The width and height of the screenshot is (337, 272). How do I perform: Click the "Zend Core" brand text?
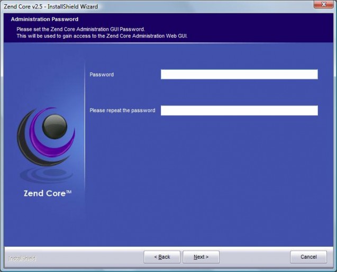pyautogui.click(x=48, y=193)
